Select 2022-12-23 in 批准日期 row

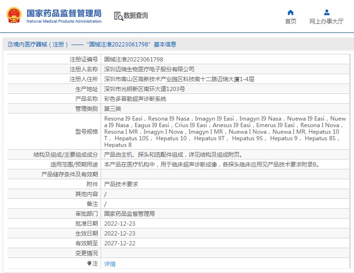click(x=120, y=224)
